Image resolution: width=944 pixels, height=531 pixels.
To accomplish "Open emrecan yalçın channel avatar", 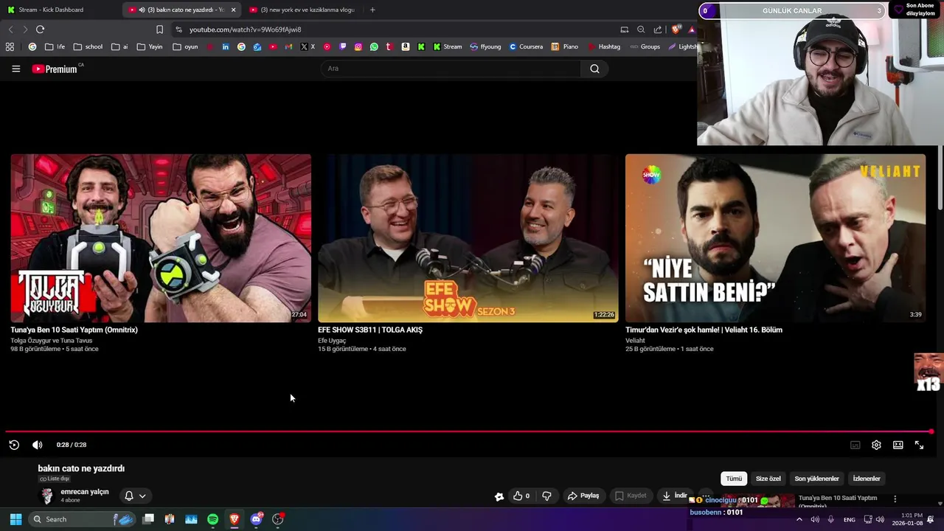I will pos(47,496).
